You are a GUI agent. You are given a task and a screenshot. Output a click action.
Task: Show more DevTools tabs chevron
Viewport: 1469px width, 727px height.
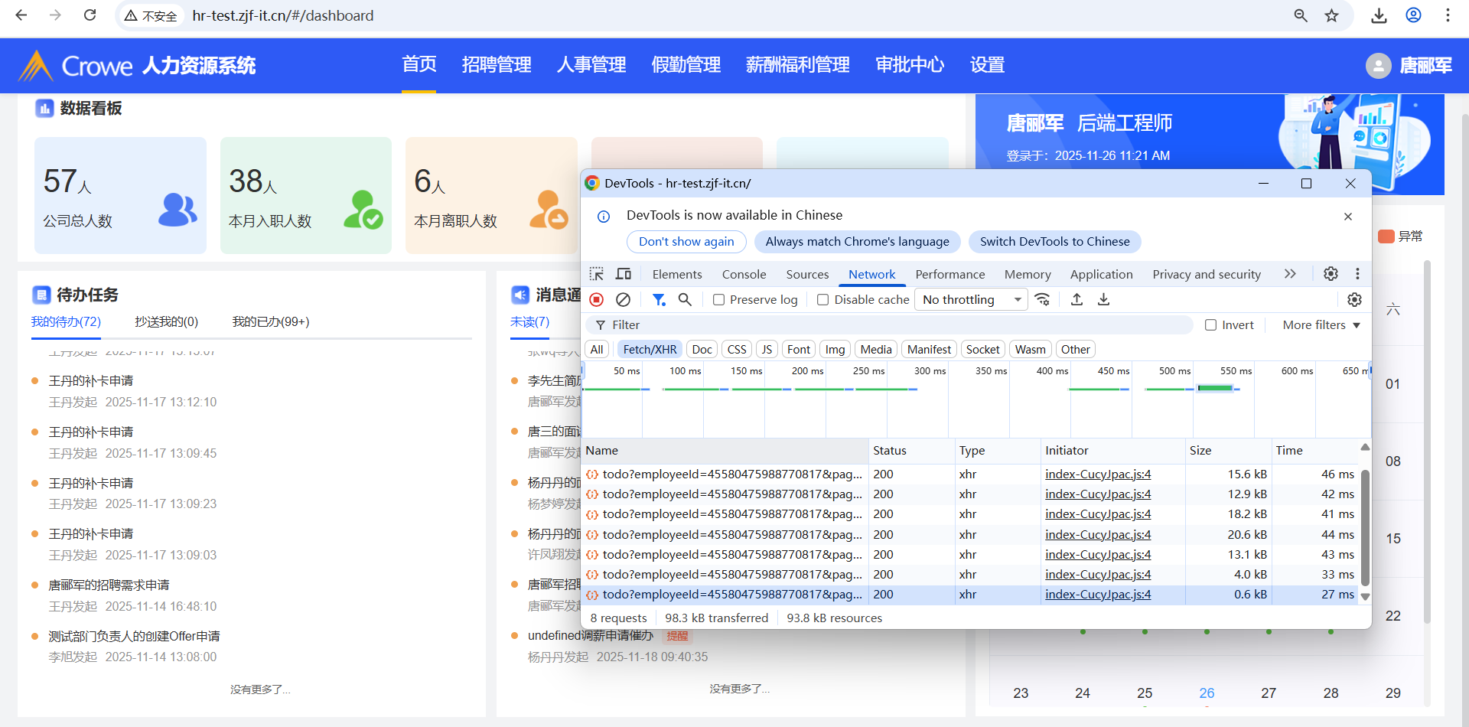[x=1290, y=274]
